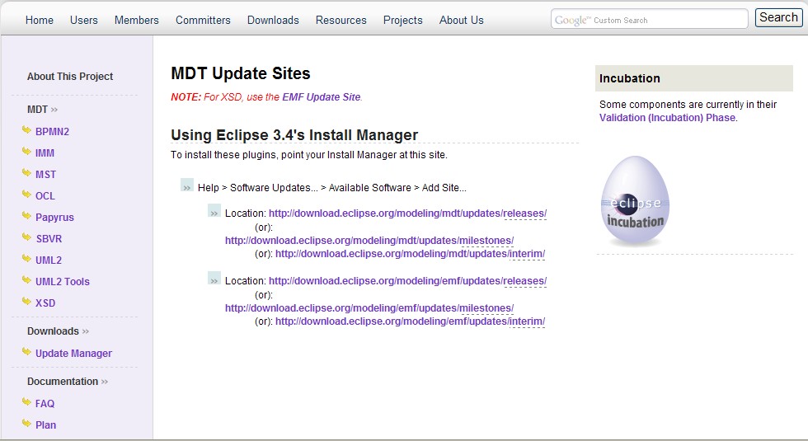This screenshot has height=441, width=808.
Task: Follow the EMF Update Site link
Action: [x=321, y=97]
